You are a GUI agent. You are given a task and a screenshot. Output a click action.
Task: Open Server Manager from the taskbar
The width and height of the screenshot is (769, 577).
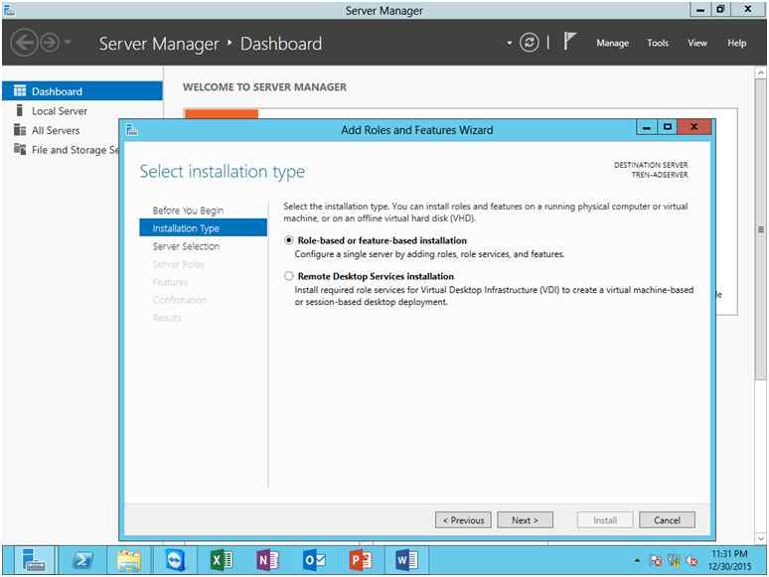tap(34, 560)
